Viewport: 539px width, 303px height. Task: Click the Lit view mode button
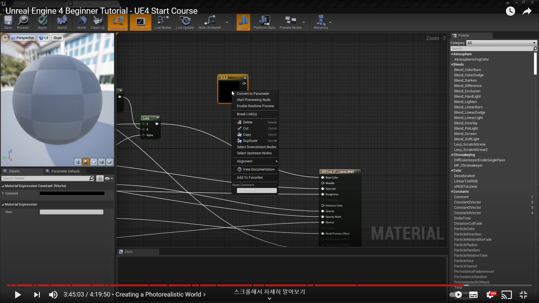coord(44,38)
